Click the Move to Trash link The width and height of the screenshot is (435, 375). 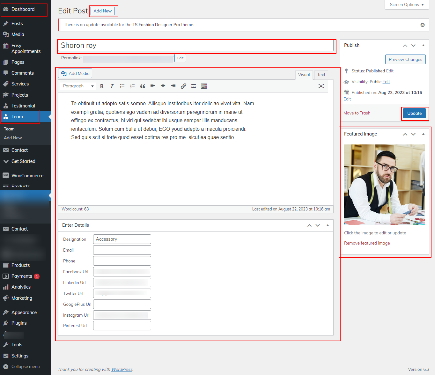[x=357, y=113]
